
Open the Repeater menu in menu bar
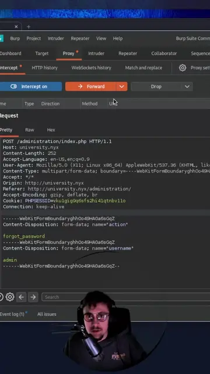click(80, 39)
